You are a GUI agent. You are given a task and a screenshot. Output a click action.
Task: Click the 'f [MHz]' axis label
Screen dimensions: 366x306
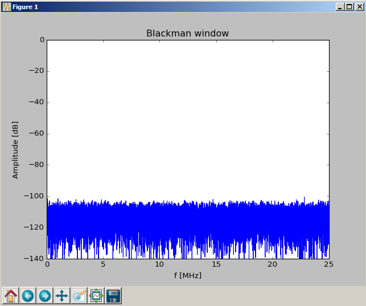pyautogui.click(x=188, y=275)
